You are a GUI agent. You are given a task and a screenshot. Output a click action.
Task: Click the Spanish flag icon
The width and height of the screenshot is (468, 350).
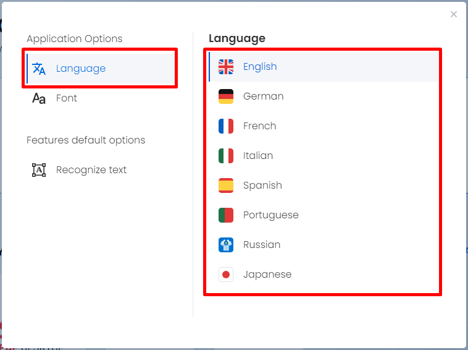click(226, 186)
